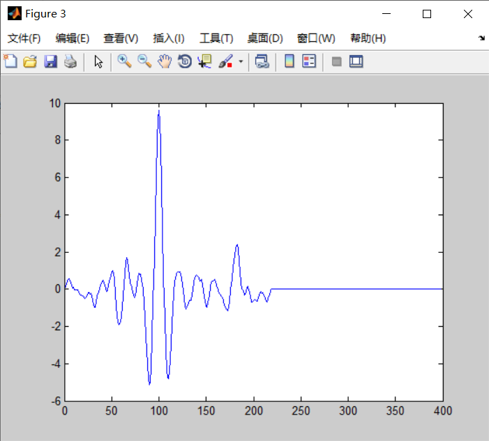Click the y-axis label 4
489x441 pixels.
coord(58,215)
